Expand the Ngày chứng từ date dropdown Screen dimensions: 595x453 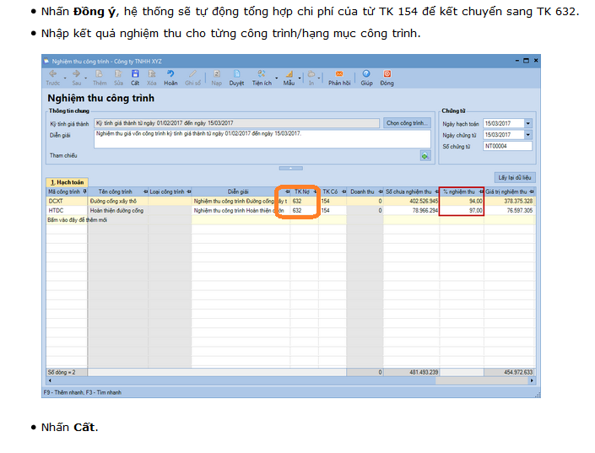pyautogui.click(x=528, y=135)
